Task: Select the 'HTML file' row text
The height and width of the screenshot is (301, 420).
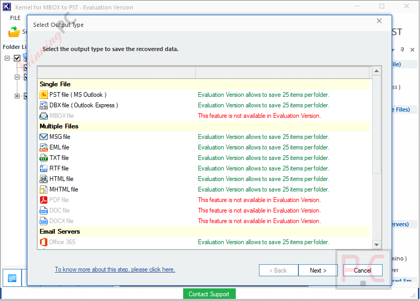Action: click(x=62, y=179)
